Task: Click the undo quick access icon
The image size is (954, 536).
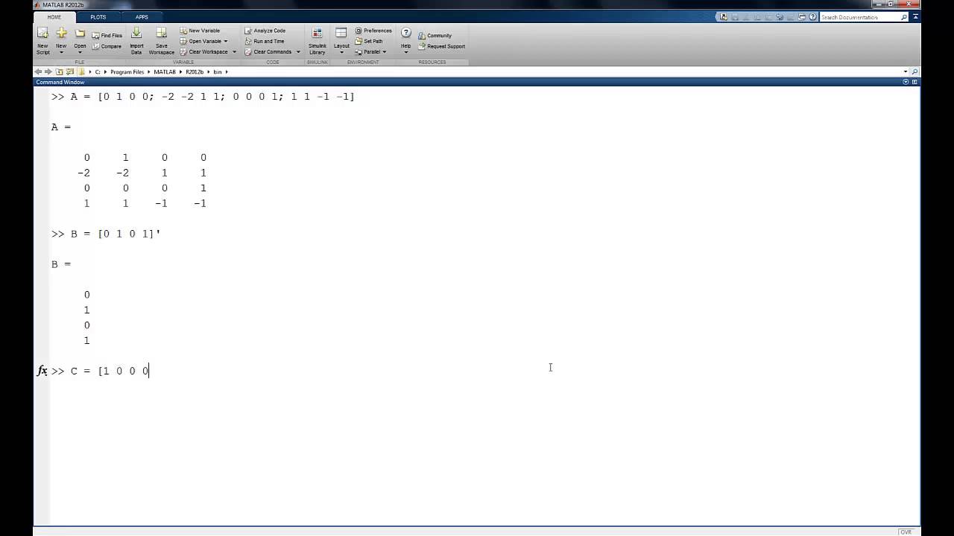Action: pos(780,17)
